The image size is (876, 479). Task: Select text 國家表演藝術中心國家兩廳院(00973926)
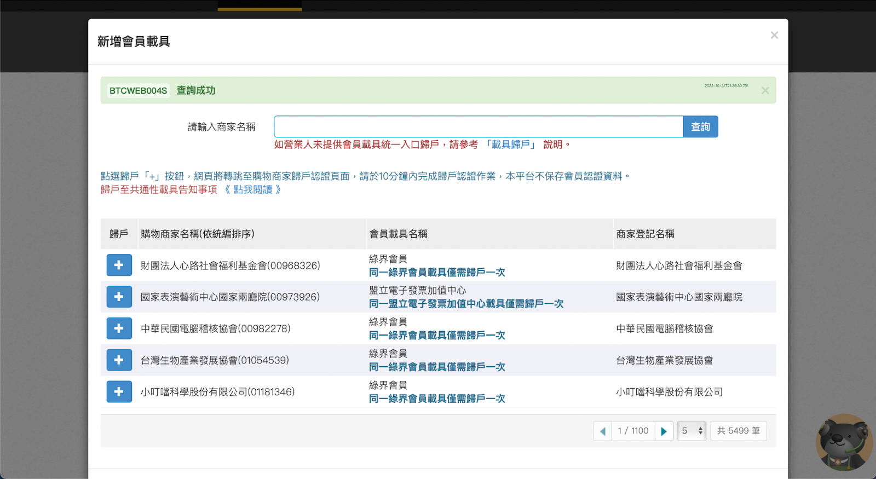click(x=230, y=297)
